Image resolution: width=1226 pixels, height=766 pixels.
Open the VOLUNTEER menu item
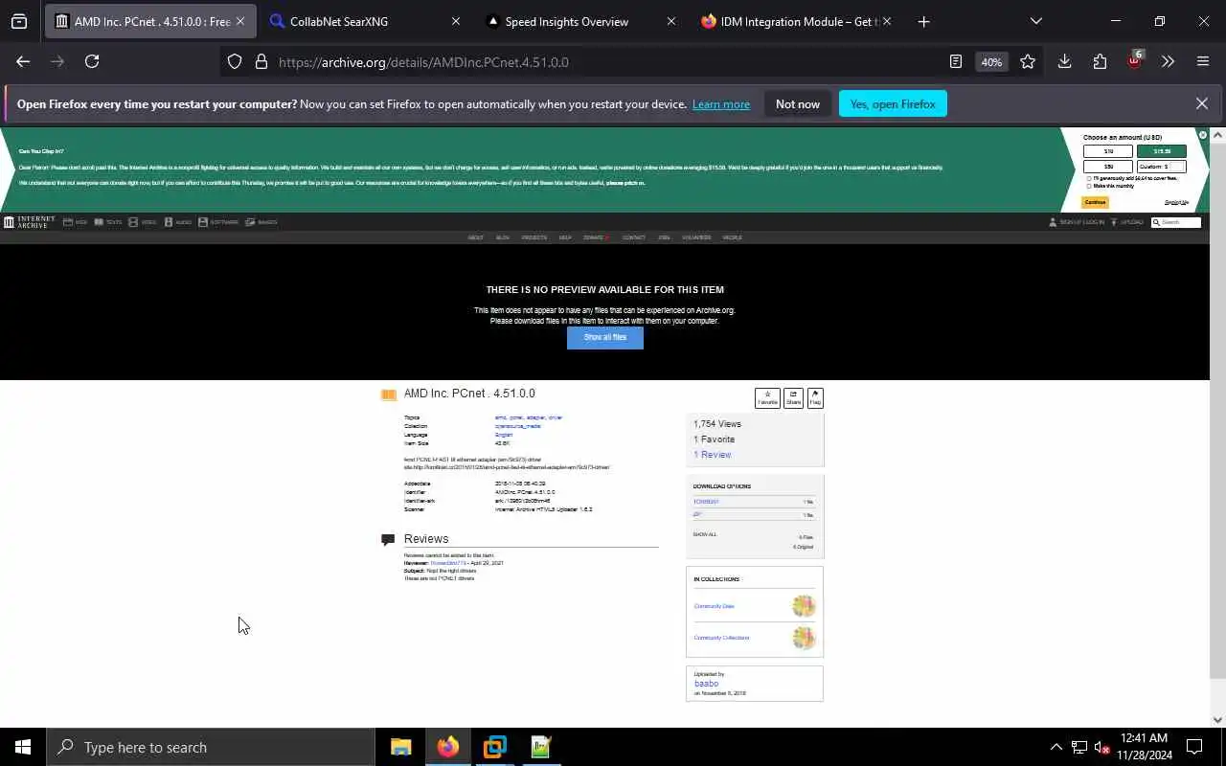click(x=697, y=237)
